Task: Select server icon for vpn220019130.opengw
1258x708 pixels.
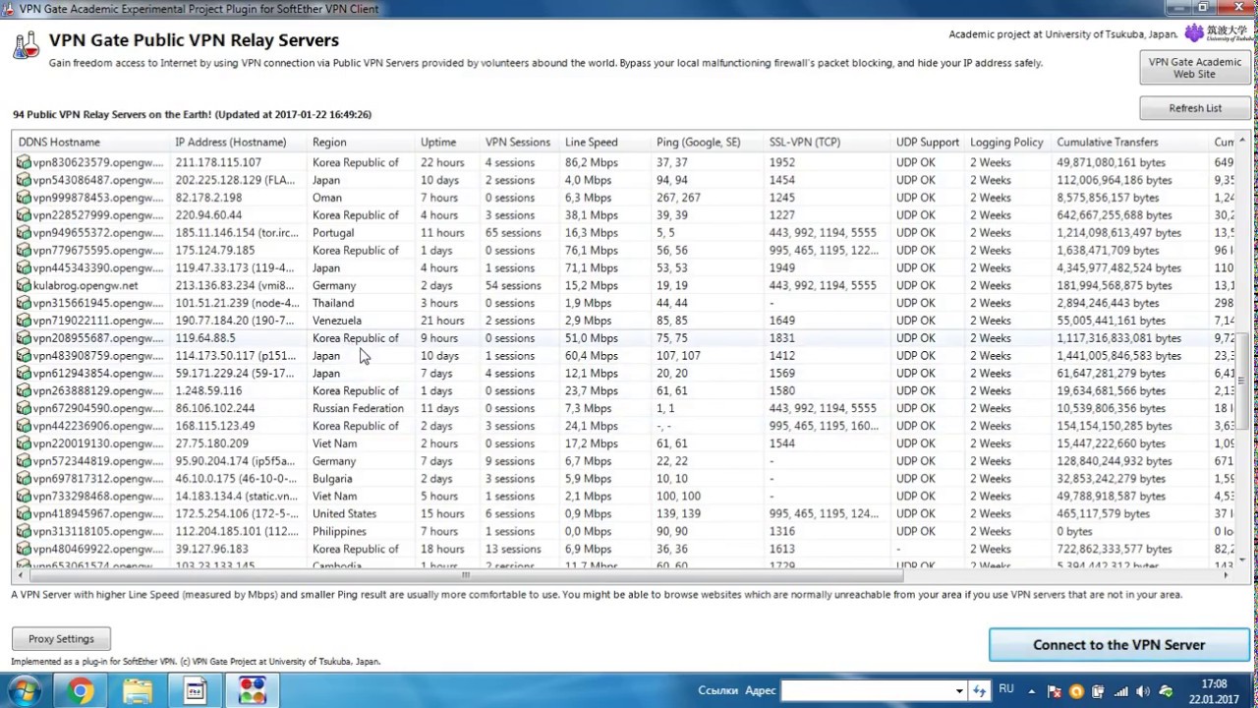Action: pyautogui.click(x=24, y=443)
